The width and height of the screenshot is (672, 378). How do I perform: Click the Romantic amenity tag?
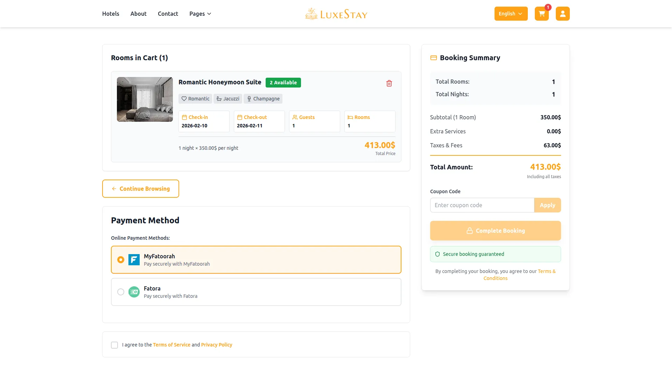(195, 99)
